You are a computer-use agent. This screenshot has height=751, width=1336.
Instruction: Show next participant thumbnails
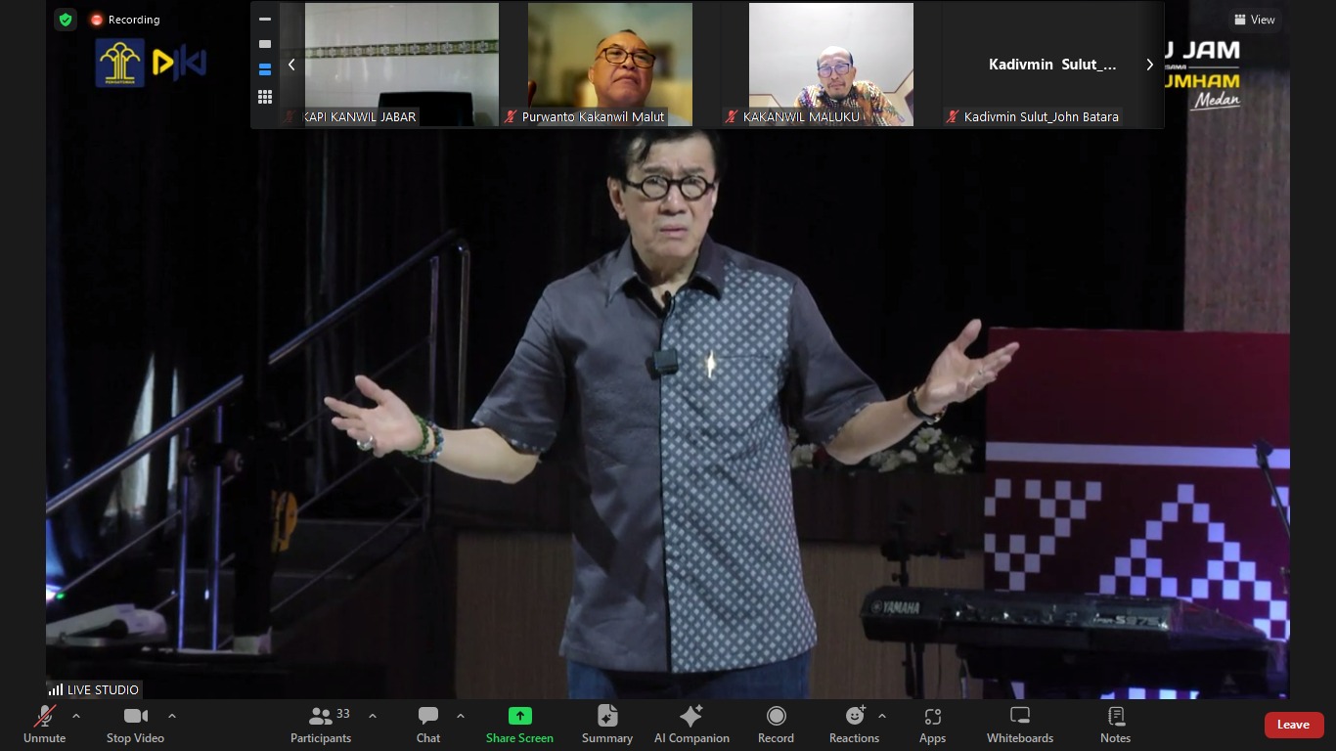pyautogui.click(x=1149, y=65)
